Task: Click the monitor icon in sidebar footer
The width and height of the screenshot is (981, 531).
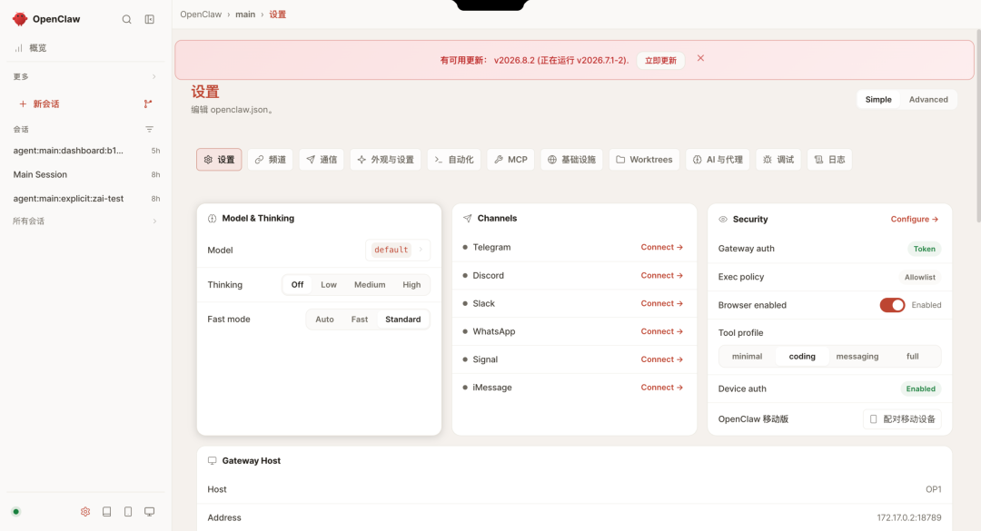Action: tap(150, 512)
